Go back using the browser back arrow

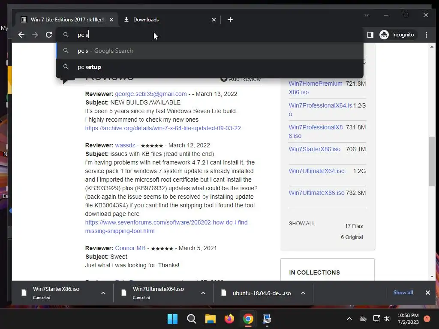point(21,35)
